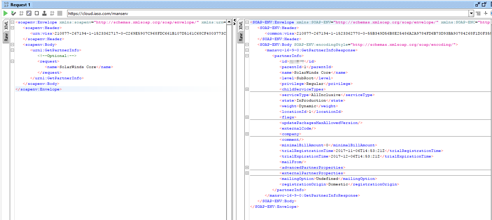Collapse the SOAP-ENV:Envelope node in response

[x=247, y=22]
